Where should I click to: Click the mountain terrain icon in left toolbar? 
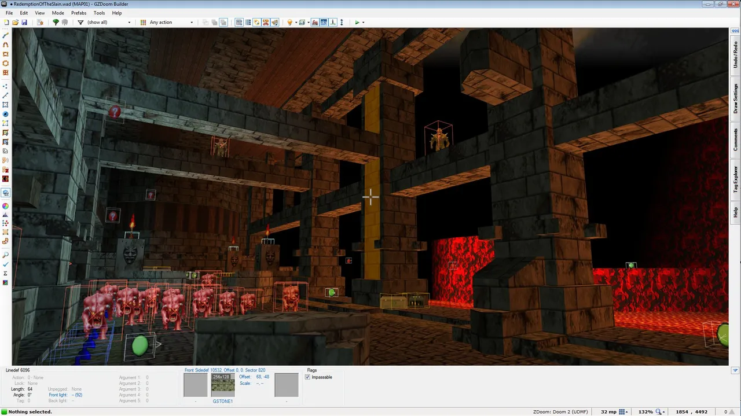(6, 215)
